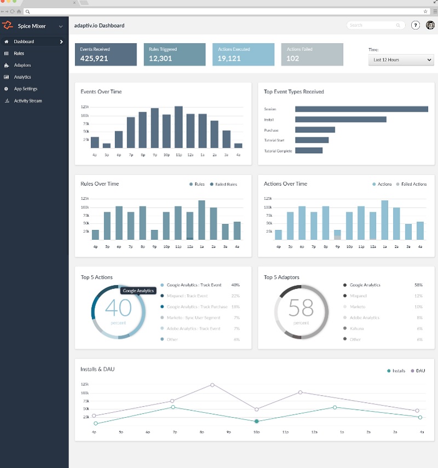Image resolution: width=438 pixels, height=468 pixels.
Task: Click the Tutorial Complete bar
Action: coord(309,151)
